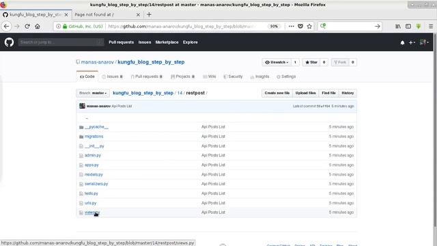Close the kungfu_blog_step_by_step tab
437x246 pixels.
click(x=66, y=15)
